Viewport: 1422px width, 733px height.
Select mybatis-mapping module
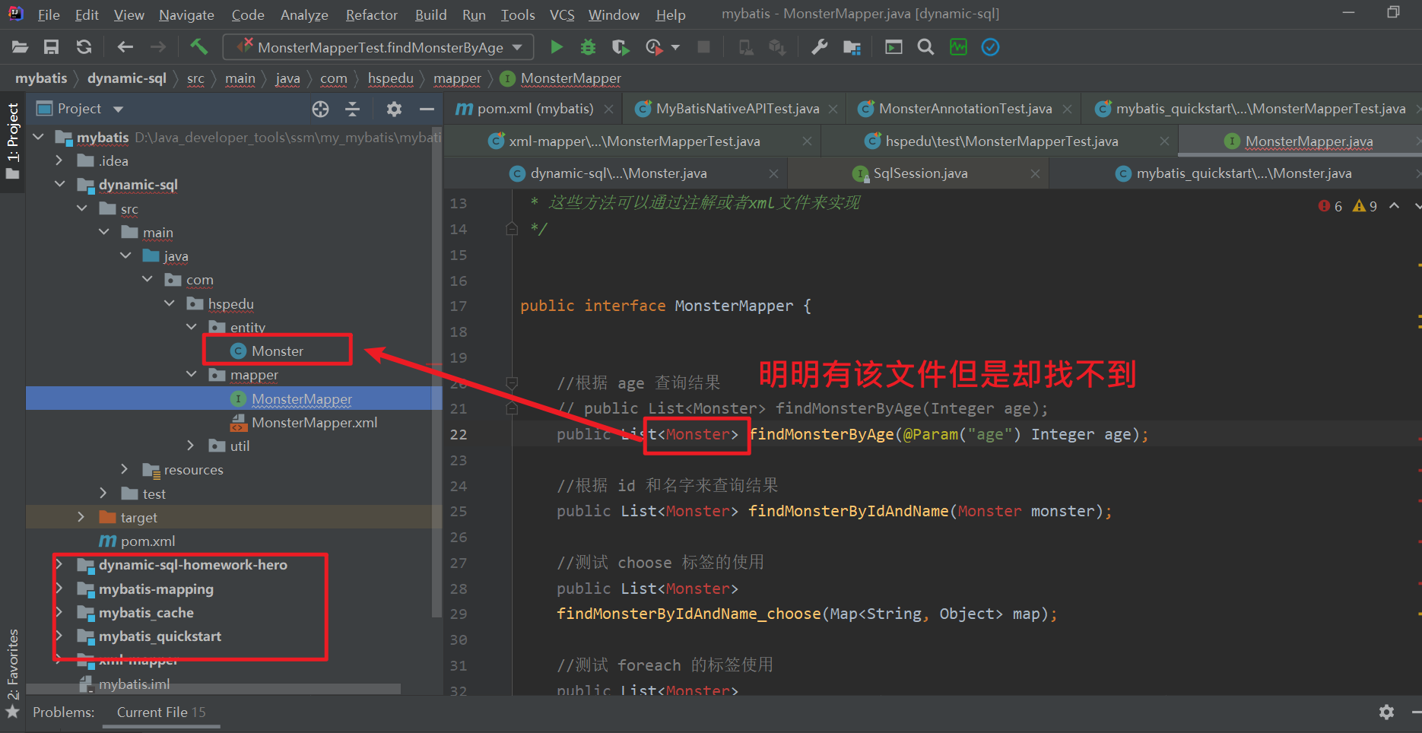point(156,589)
